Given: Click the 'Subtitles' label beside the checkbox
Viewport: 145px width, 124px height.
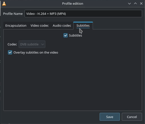Looking at the screenshot, I should tap(75, 36).
